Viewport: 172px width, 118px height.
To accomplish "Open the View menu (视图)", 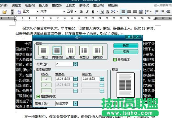I will point(30,5).
